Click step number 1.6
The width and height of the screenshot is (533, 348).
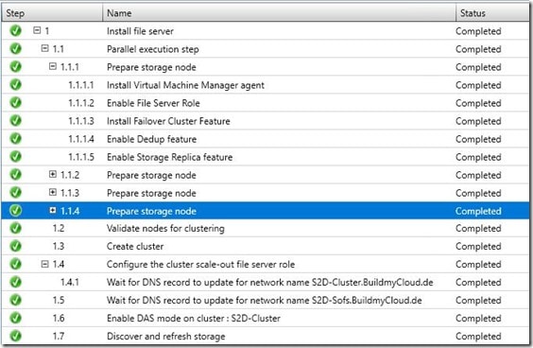click(59, 319)
